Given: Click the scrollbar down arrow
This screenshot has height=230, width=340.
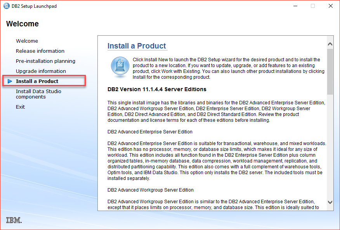Looking at the screenshot, I should pos(330,202).
